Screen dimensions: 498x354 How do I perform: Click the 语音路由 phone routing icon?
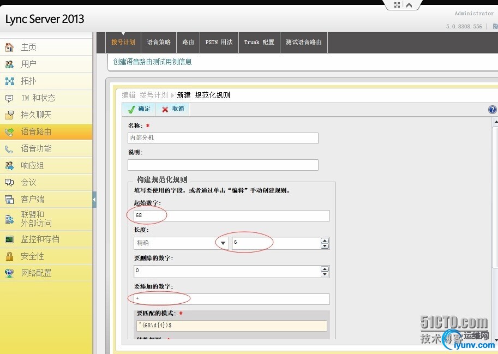(x=9, y=132)
